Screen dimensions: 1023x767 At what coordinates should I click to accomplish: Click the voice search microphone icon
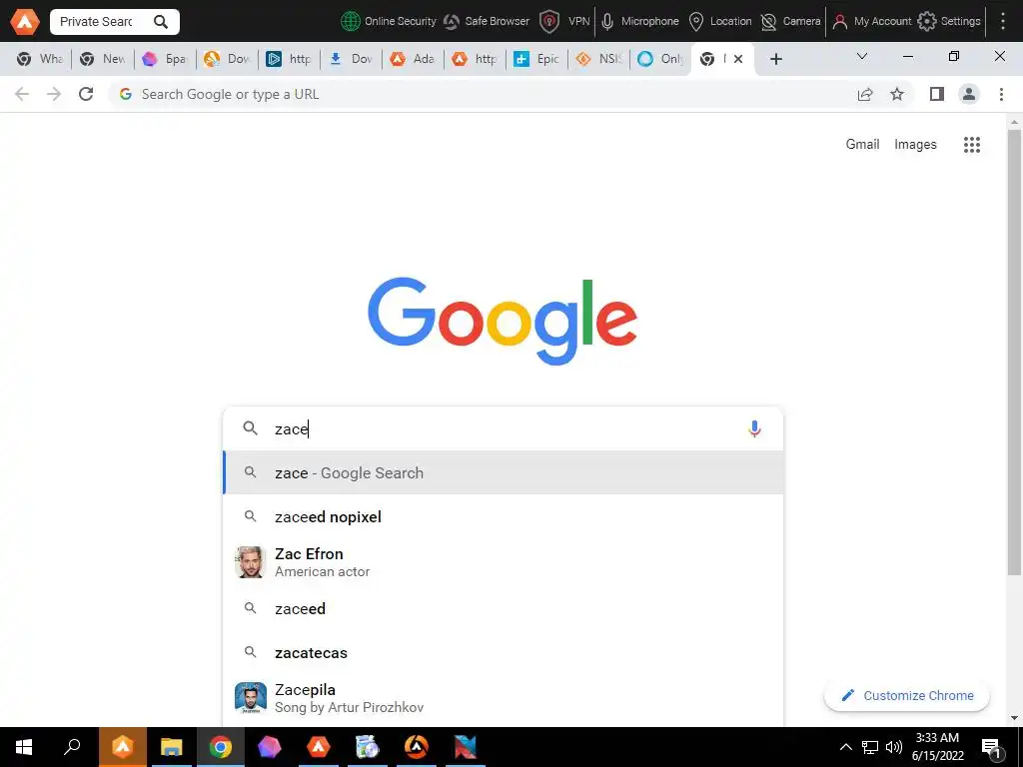coord(754,428)
